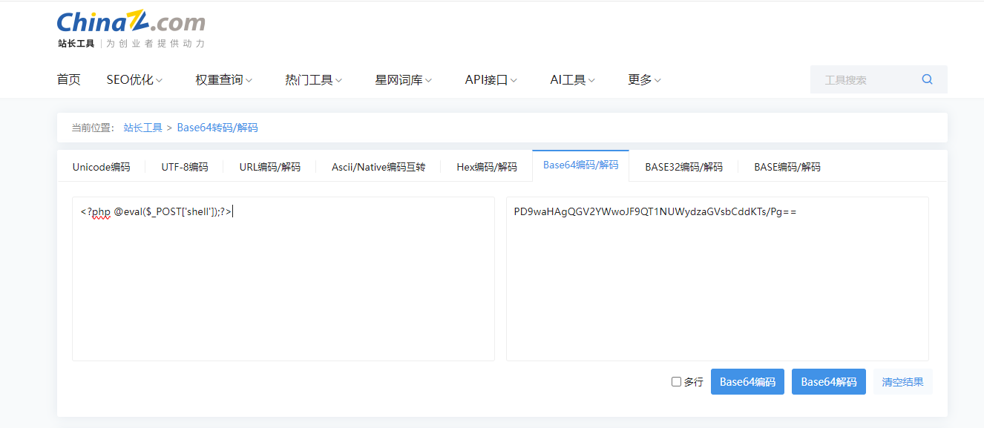Click the Base64解码 button
Viewport: 984px width, 428px height.
point(829,381)
